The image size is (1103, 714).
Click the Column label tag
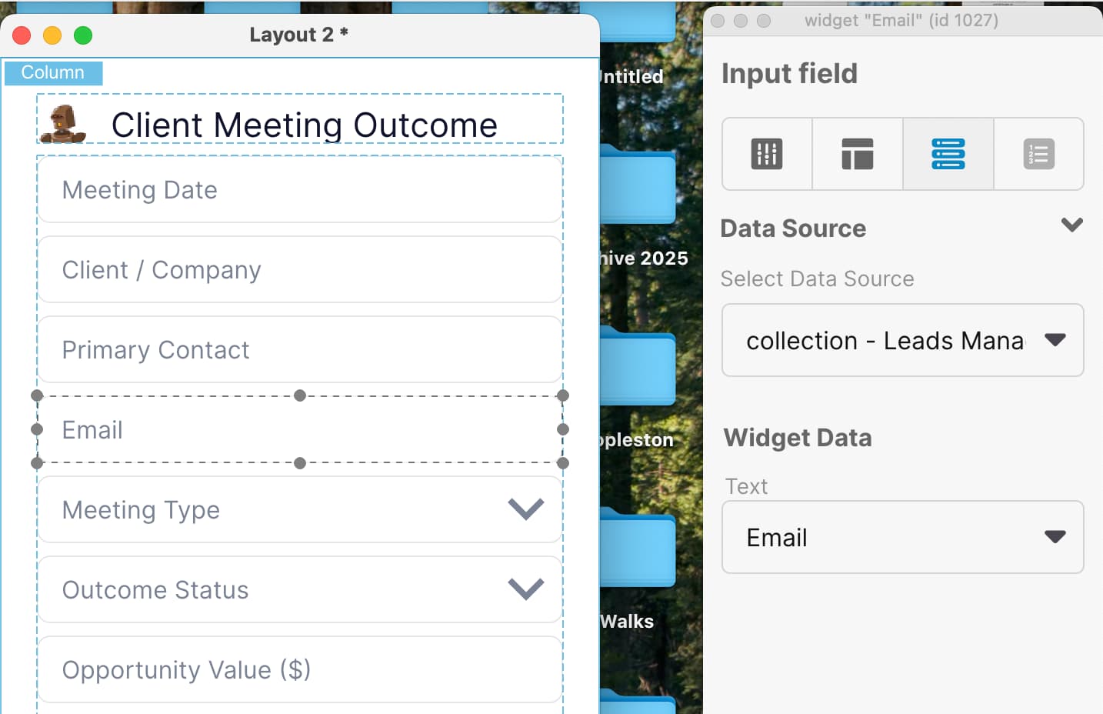click(x=53, y=72)
